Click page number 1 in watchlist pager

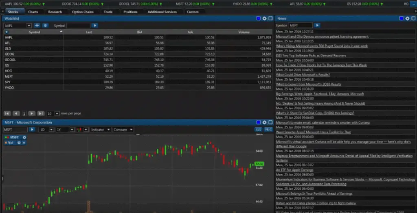pos(24,114)
